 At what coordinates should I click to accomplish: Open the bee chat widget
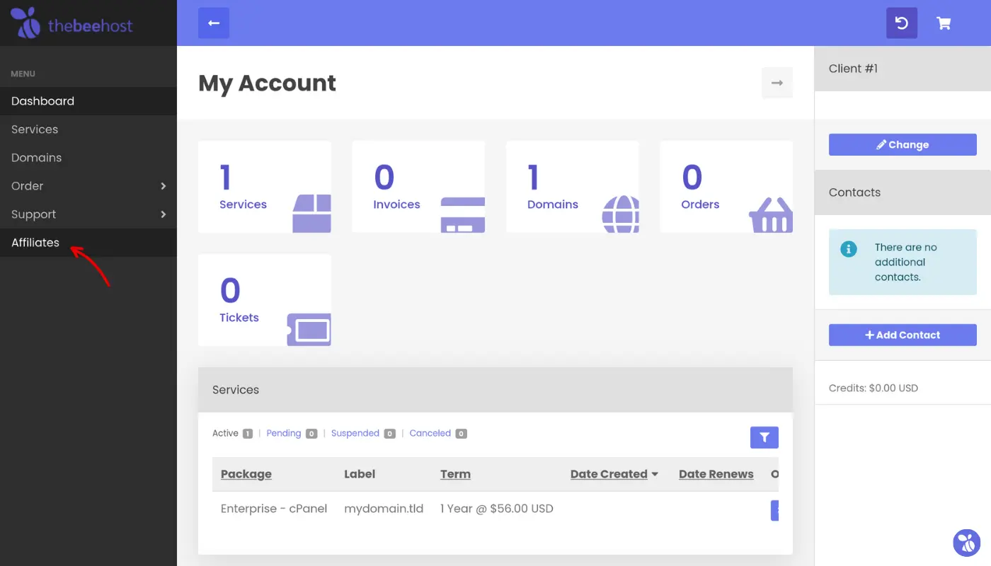pyautogui.click(x=966, y=543)
